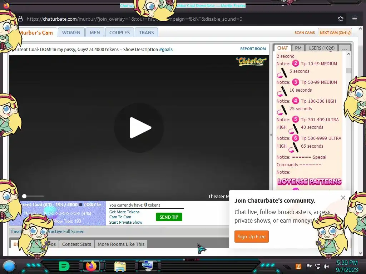
Task: Select the Murbur's Cam tab
Action: [x=37, y=32]
